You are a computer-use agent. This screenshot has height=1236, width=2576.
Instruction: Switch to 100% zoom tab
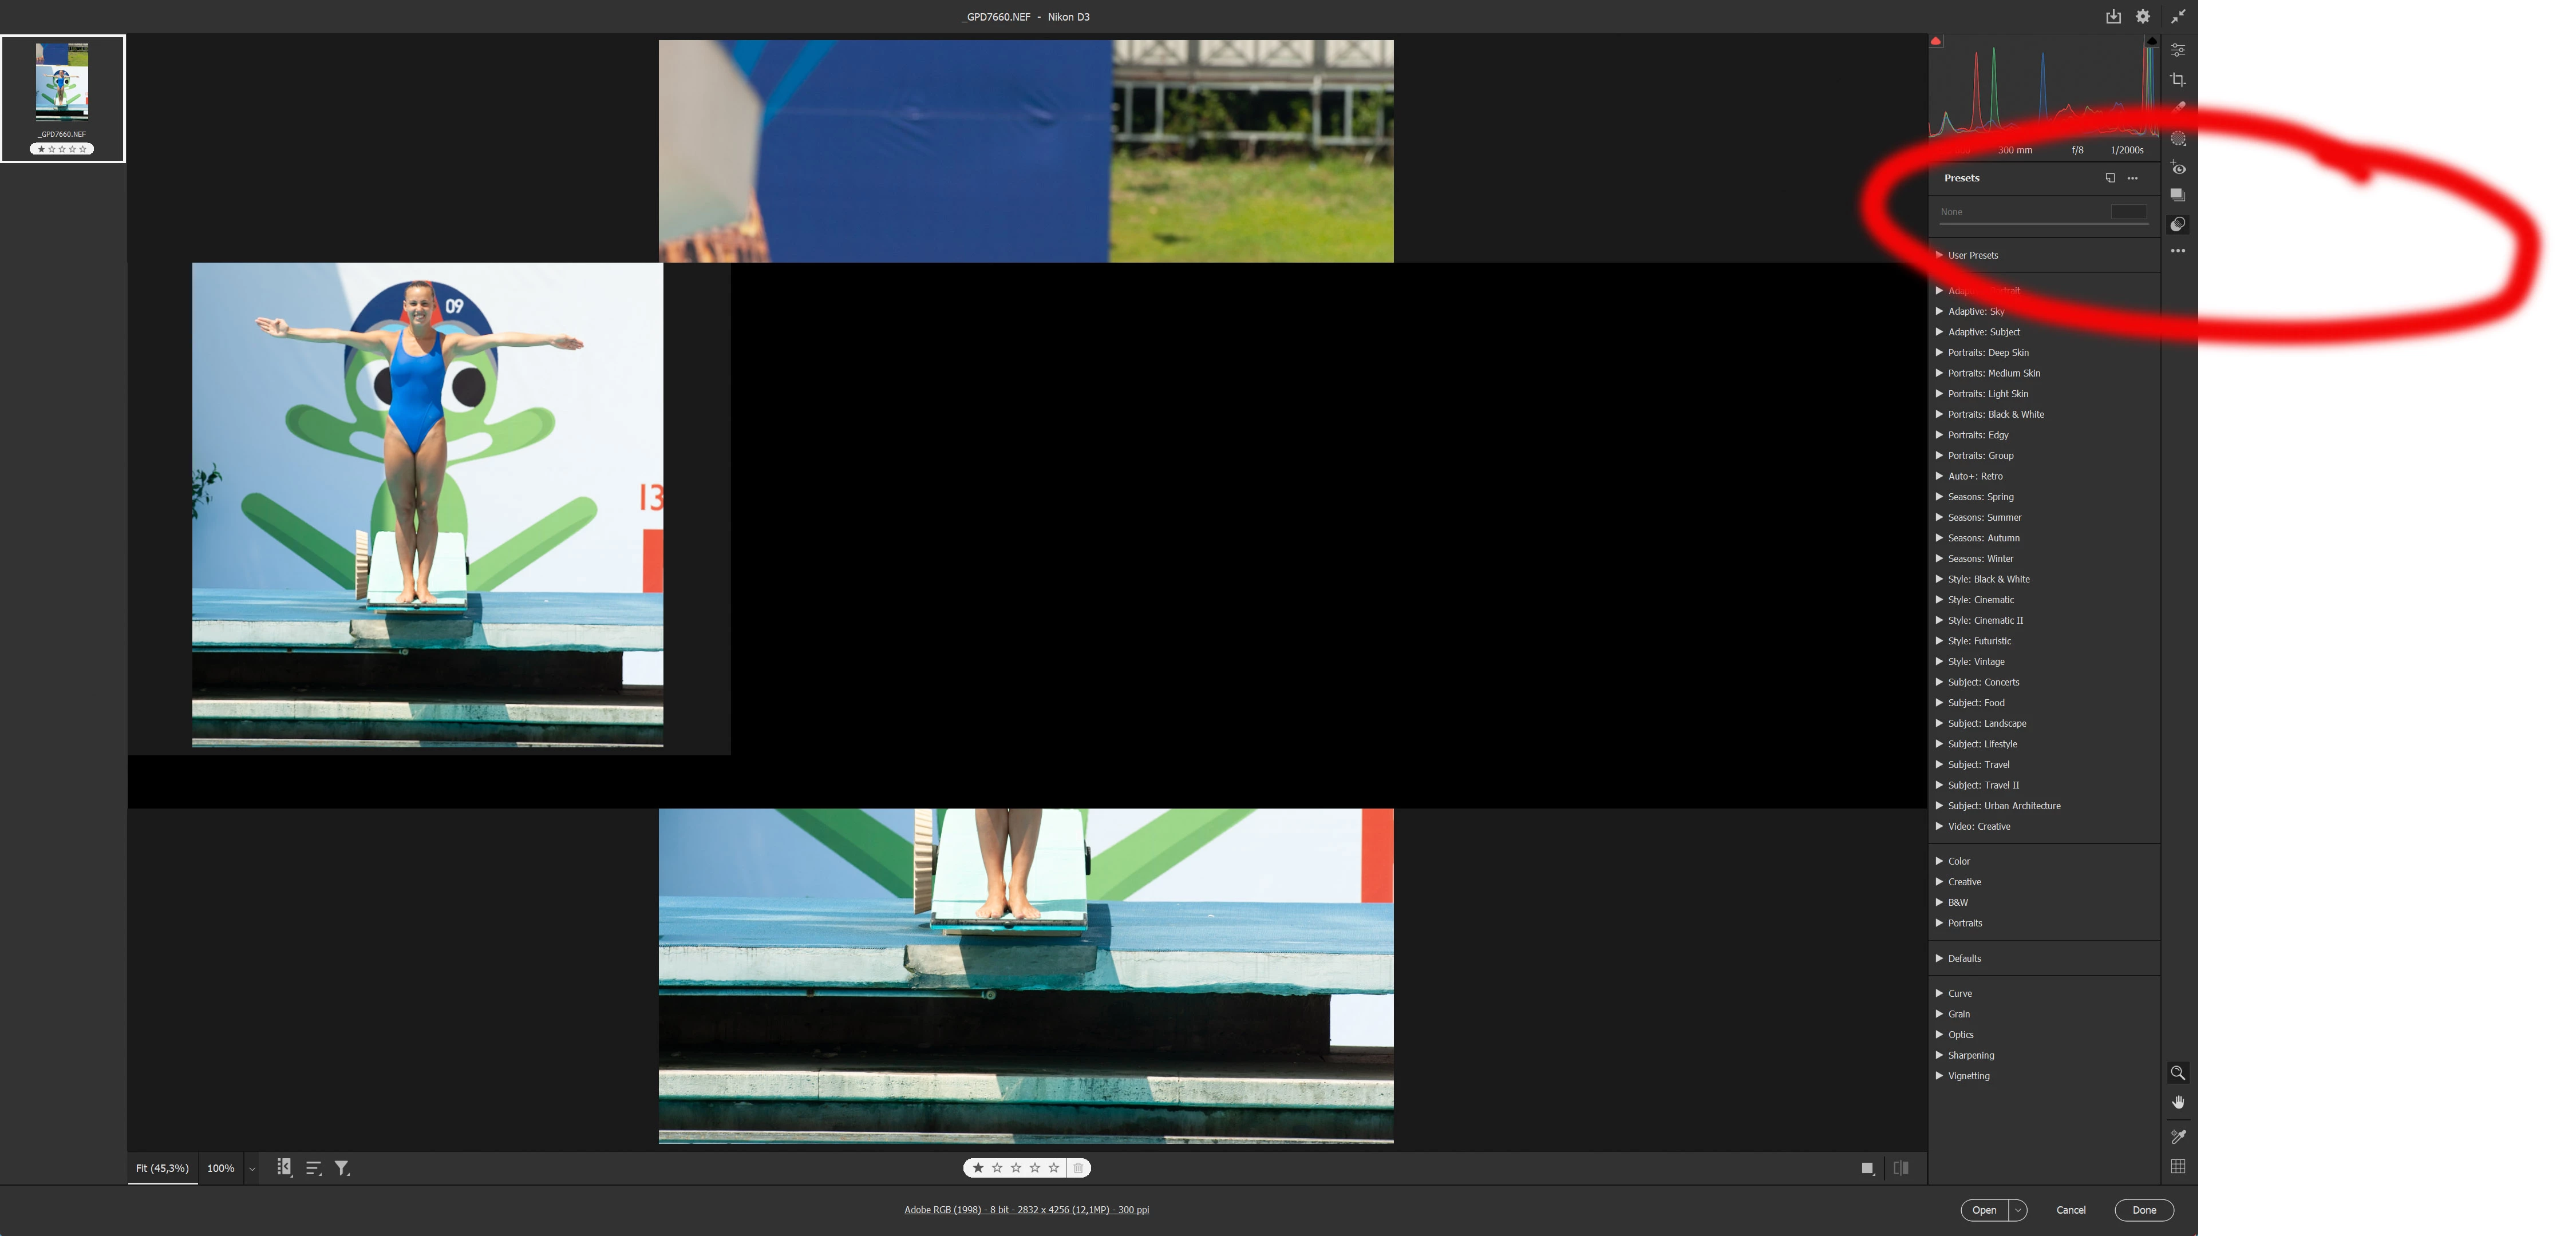point(220,1168)
